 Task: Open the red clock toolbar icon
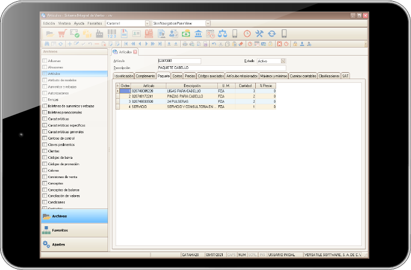[x=247, y=34]
